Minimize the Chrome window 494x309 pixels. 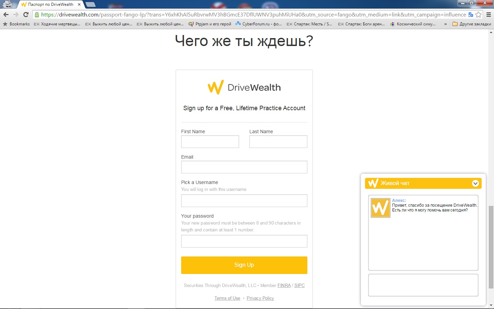coord(463,3)
